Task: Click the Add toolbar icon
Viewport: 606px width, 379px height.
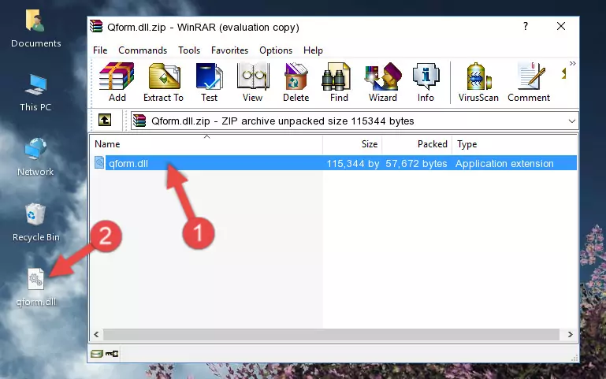Action: pos(117,82)
